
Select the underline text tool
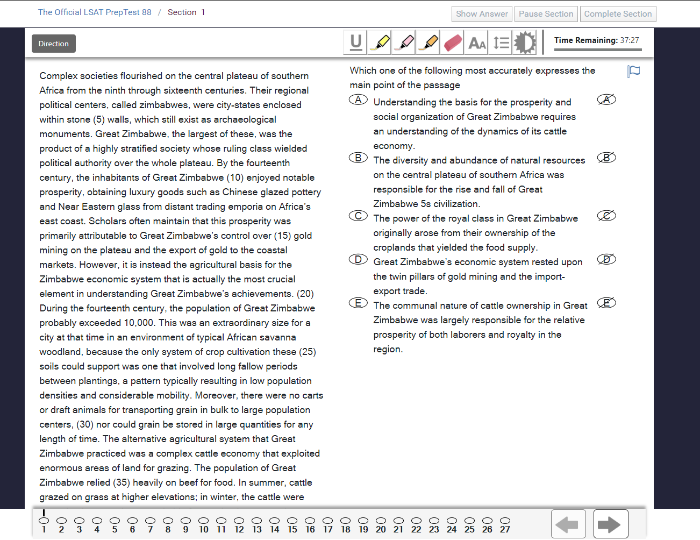tap(355, 42)
